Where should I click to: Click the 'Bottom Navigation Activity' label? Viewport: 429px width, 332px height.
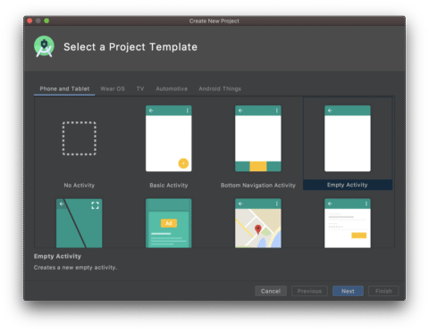click(x=258, y=185)
